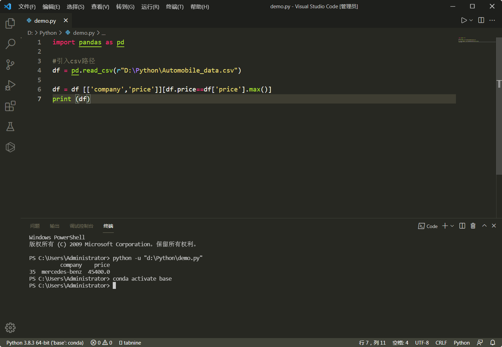Open editor More Actions ellipsis menu
Viewport: 502px width, 347px height.
[x=492, y=20]
